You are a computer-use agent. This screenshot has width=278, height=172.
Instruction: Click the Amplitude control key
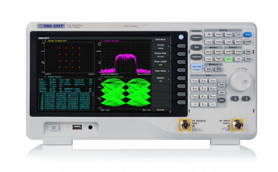click(196, 57)
